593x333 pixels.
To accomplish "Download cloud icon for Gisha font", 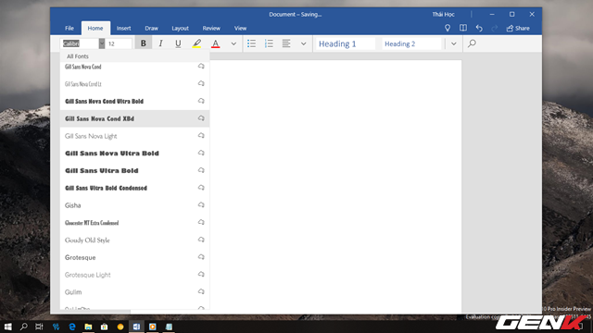I will [x=201, y=205].
